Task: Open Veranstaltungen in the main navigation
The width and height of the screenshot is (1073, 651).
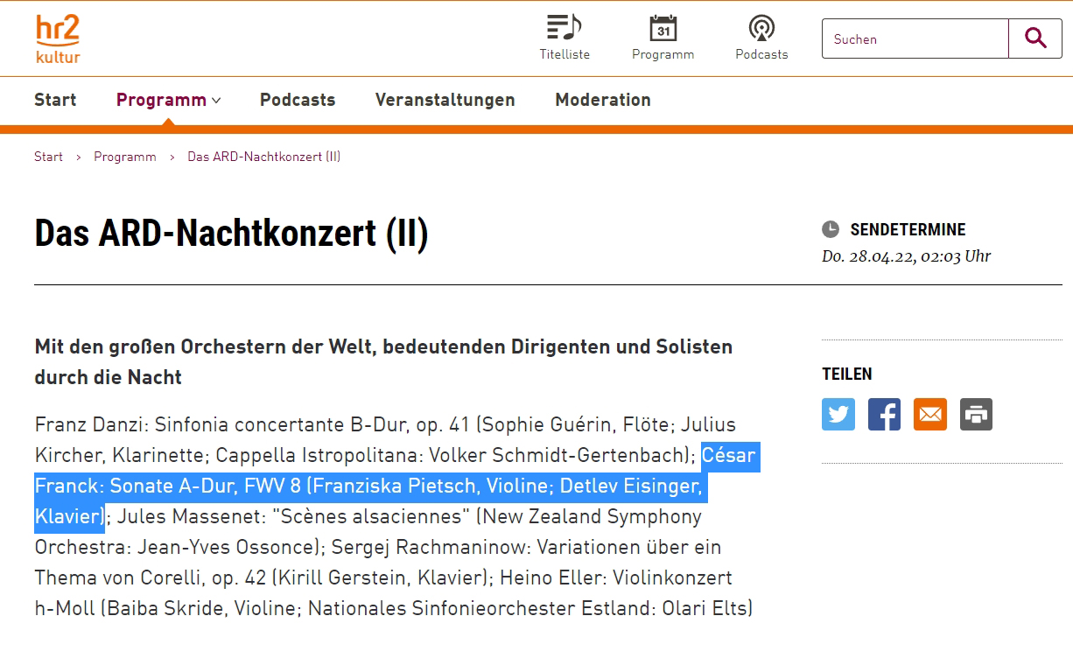Action: coord(445,100)
